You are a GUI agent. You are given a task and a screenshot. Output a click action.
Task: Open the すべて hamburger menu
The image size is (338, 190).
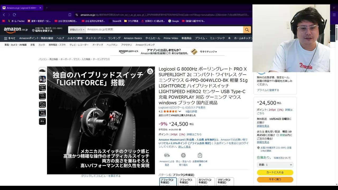click(x=10, y=38)
